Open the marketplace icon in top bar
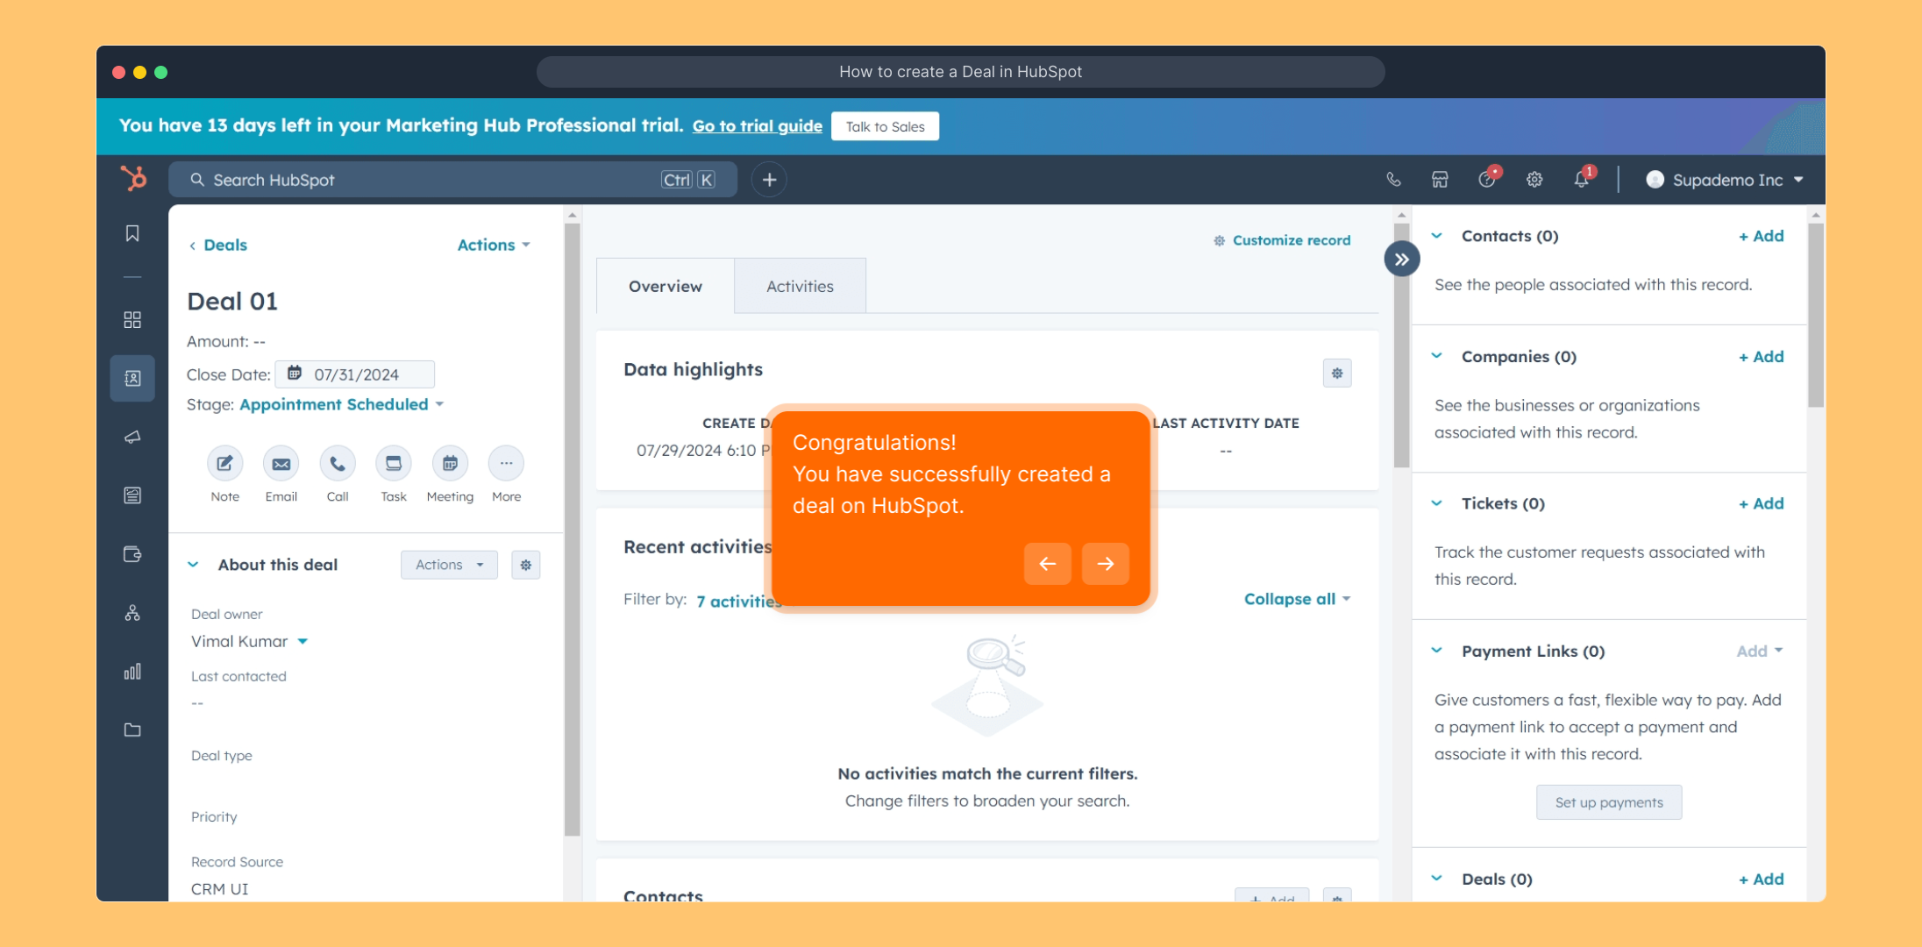 tap(1440, 180)
